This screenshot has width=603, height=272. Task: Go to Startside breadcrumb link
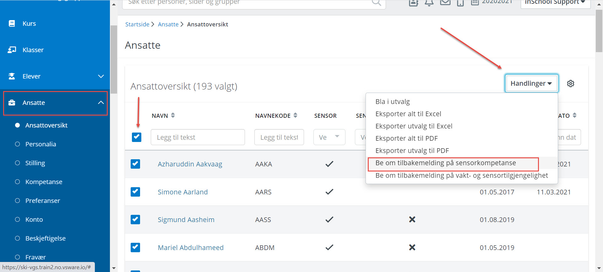click(137, 24)
